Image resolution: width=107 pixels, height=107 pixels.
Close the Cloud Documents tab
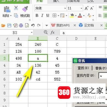(102, 25)
